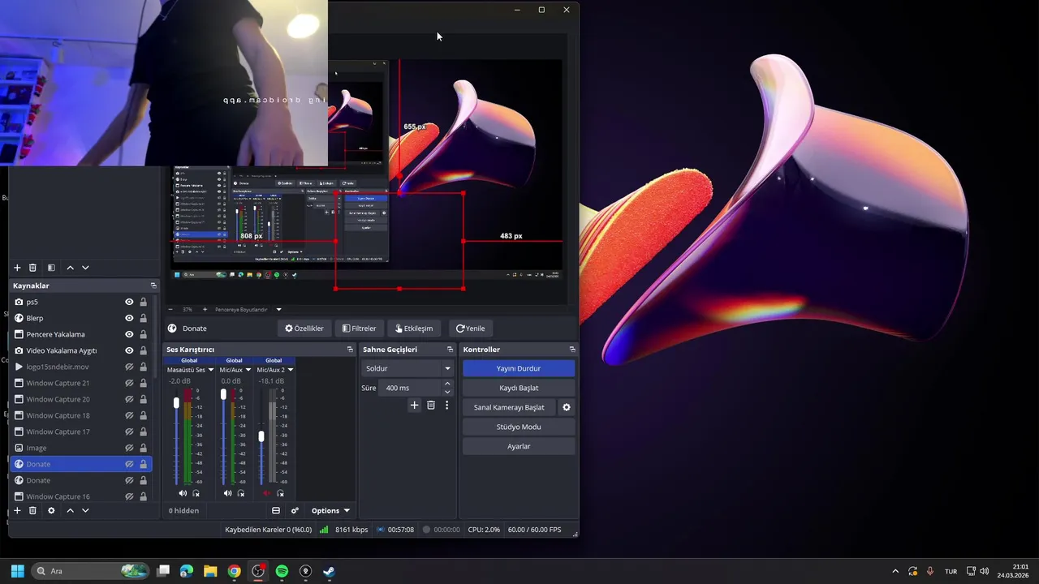Open advanced audio properties gears icon

point(295,510)
